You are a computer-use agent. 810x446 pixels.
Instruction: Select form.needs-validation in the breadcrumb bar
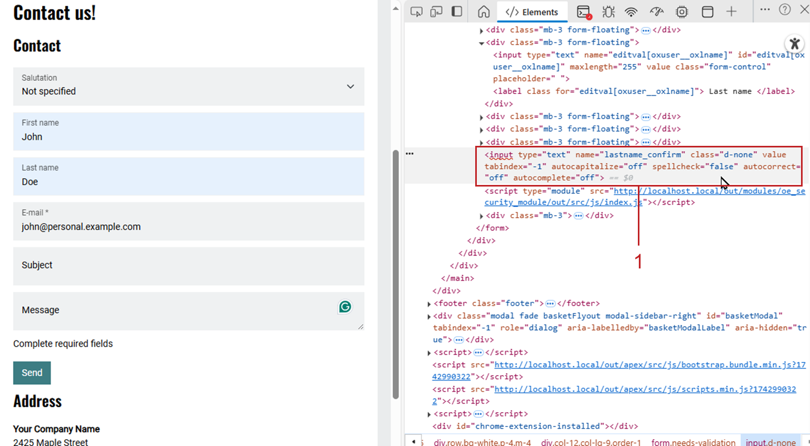[x=693, y=442]
